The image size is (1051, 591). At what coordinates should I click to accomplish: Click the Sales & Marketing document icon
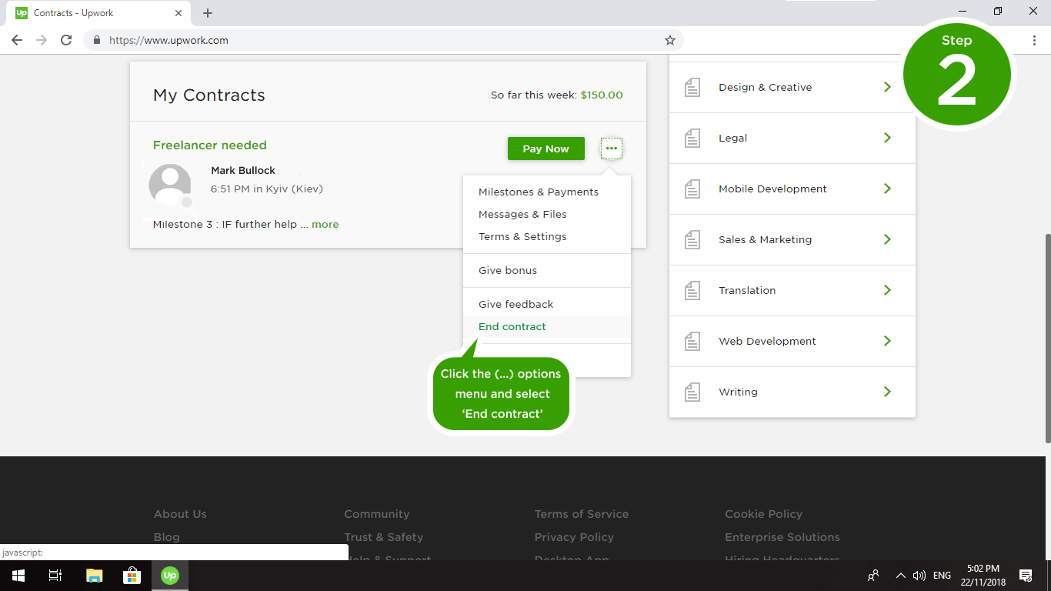coord(692,239)
